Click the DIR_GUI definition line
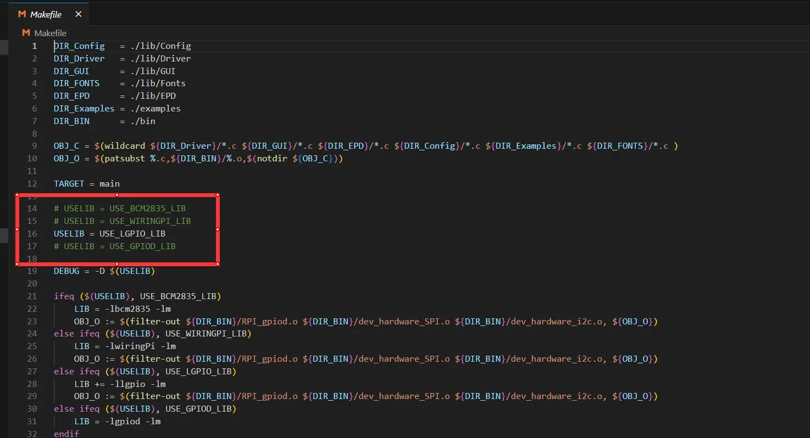 tap(114, 71)
